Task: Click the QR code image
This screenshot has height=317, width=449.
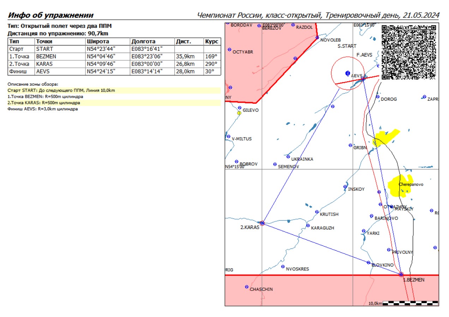Action: [x=409, y=52]
